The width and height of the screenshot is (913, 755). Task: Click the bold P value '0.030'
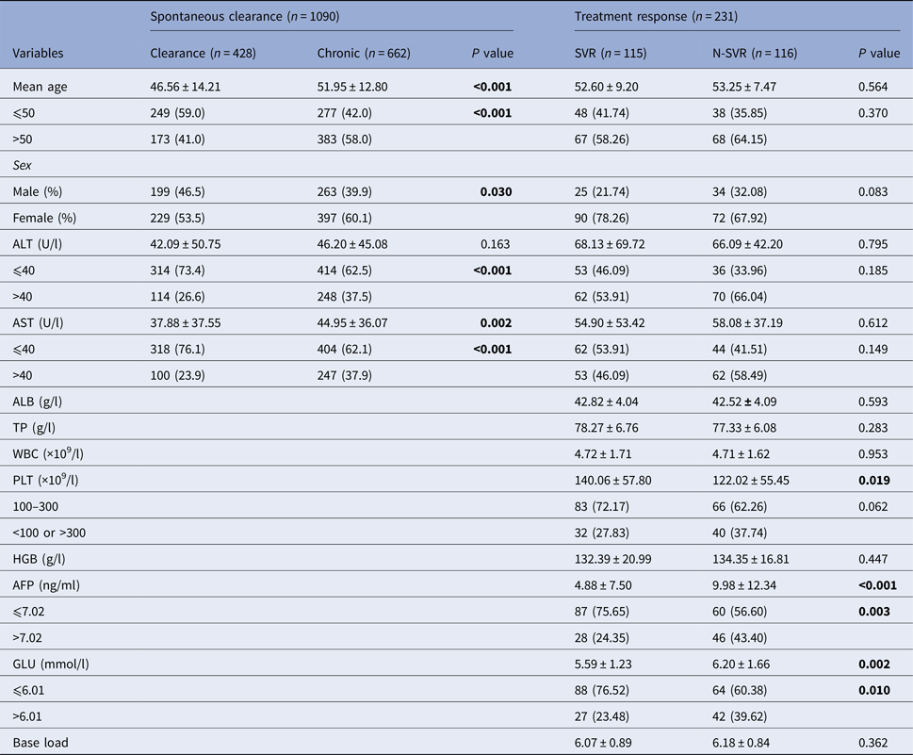pyautogui.click(x=495, y=192)
